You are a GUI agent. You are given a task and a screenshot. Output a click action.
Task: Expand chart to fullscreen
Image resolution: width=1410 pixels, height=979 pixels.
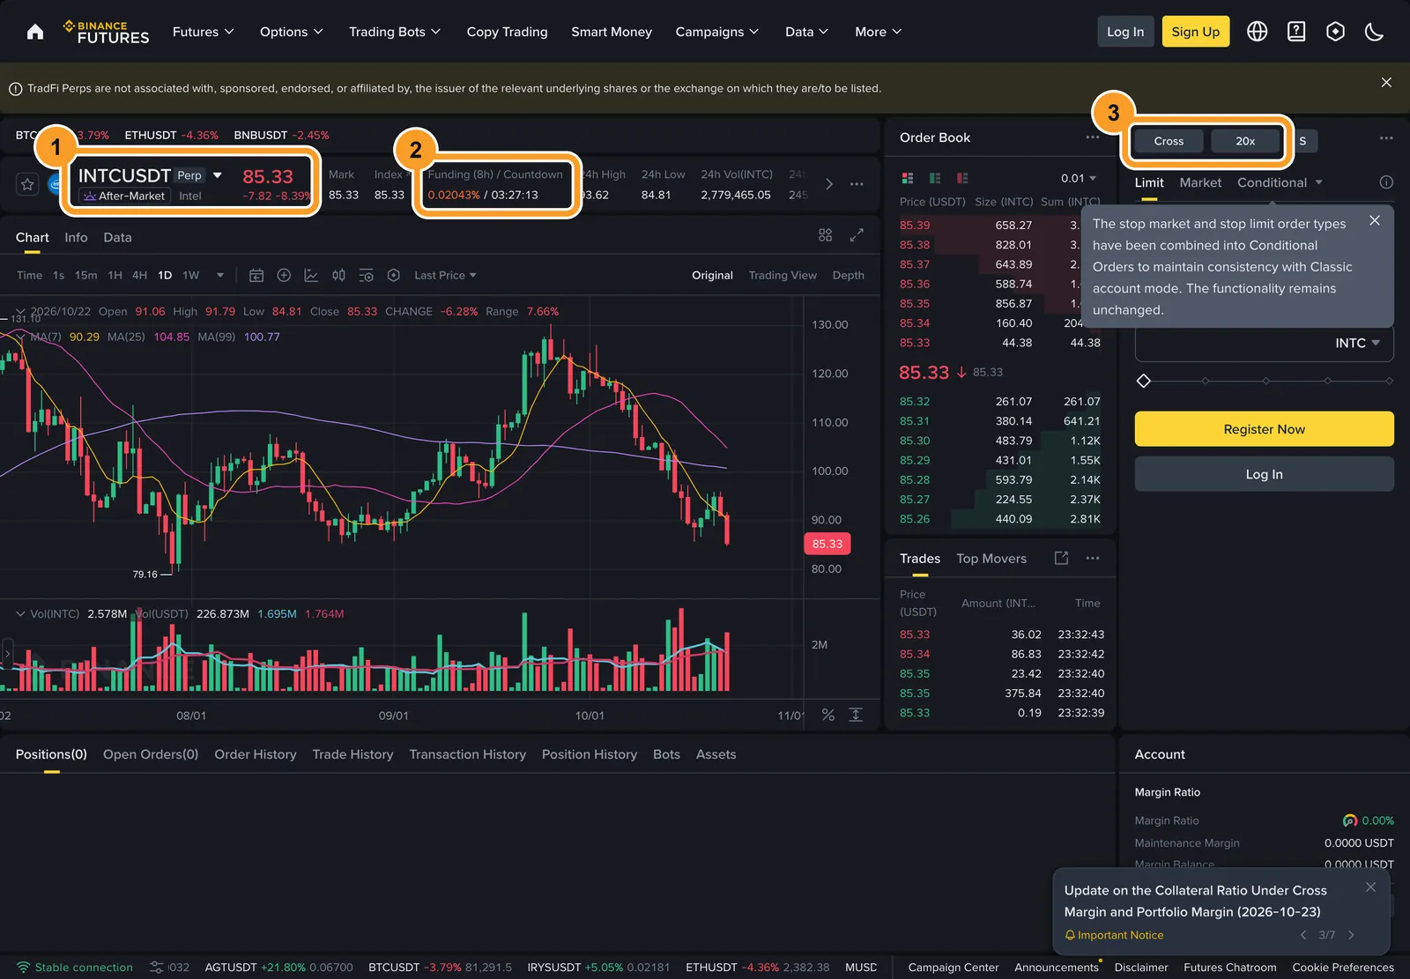tap(857, 235)
